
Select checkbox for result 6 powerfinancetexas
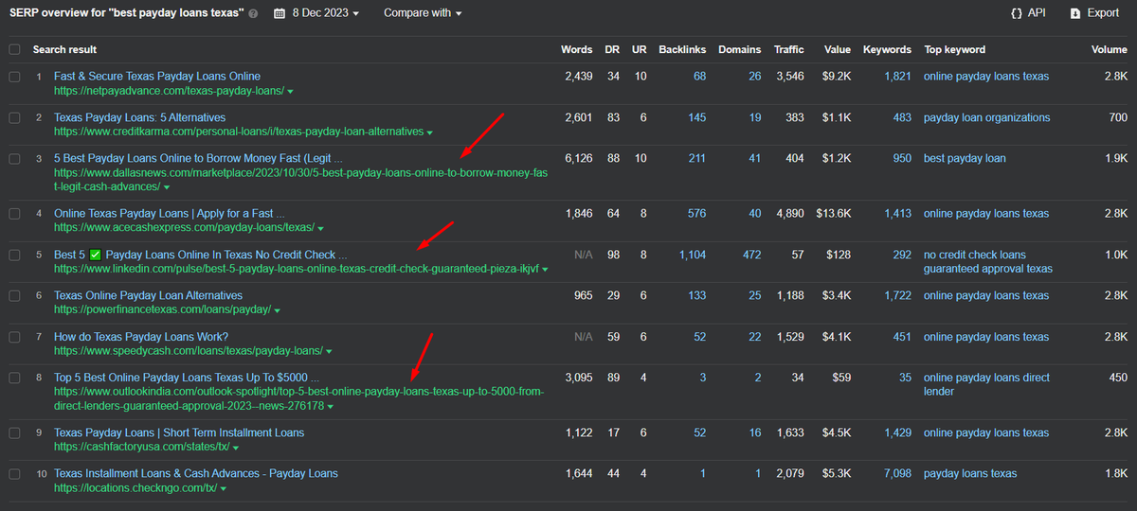tap(14, 296)
